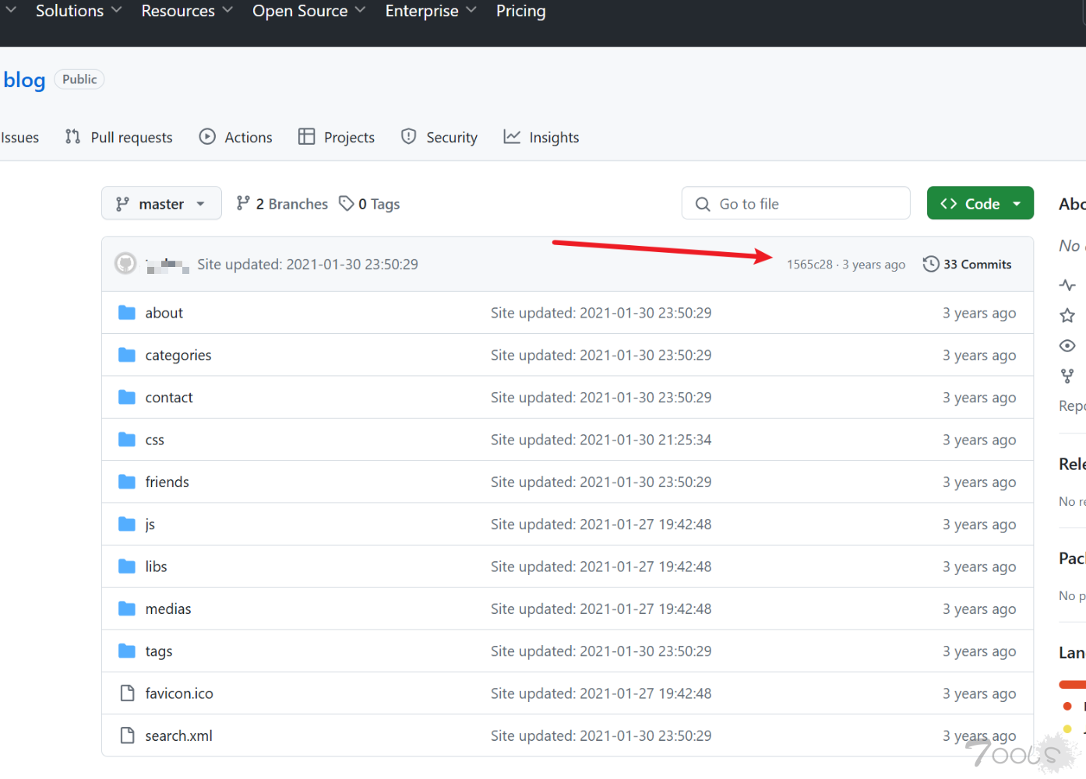The height and width of the screenshot is (779, 1086).
Task: Open the green Code dropdown button
Action: (980, 203)
